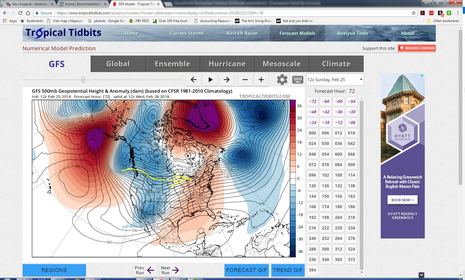Switch to StormVistaWx browser tab
This screenshot has width=465, height=280.
click(83, 4)
